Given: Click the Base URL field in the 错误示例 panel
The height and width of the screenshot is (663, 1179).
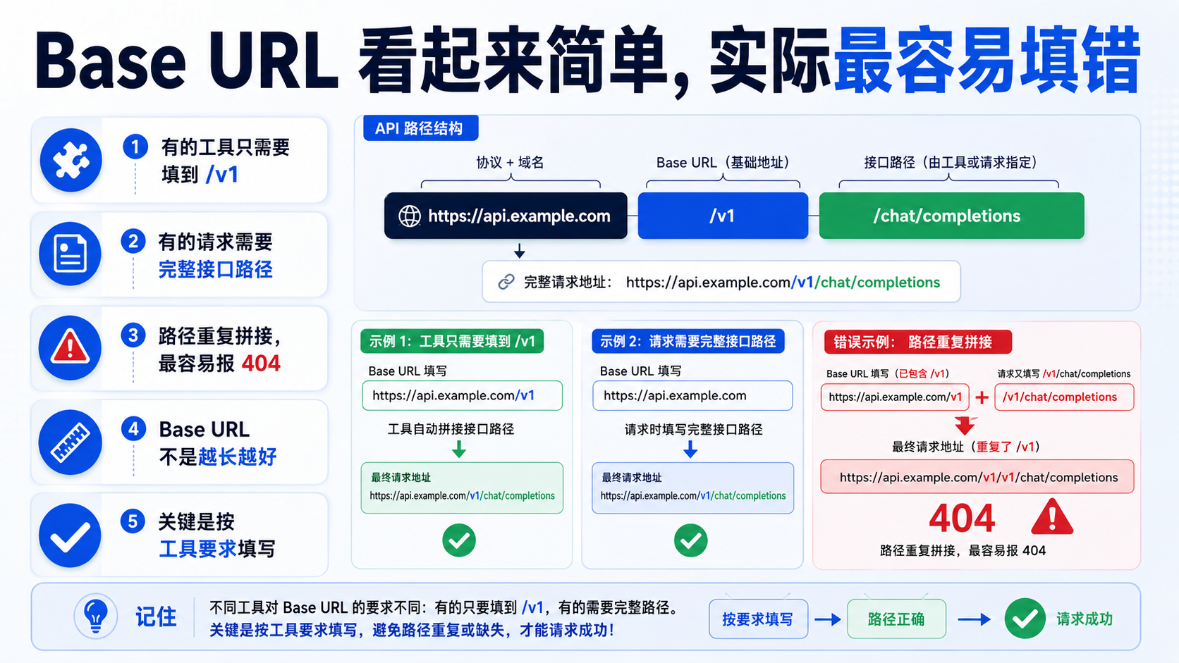Looking at the screenshot, I should point(895,397).
